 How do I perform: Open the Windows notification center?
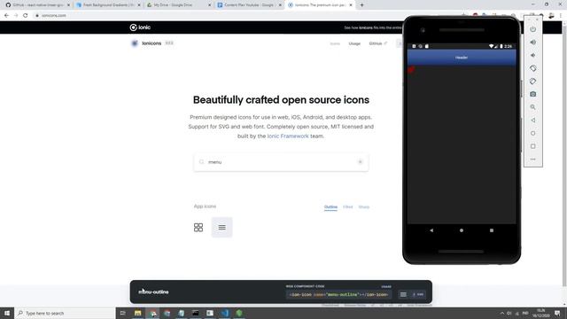[557, 313]
